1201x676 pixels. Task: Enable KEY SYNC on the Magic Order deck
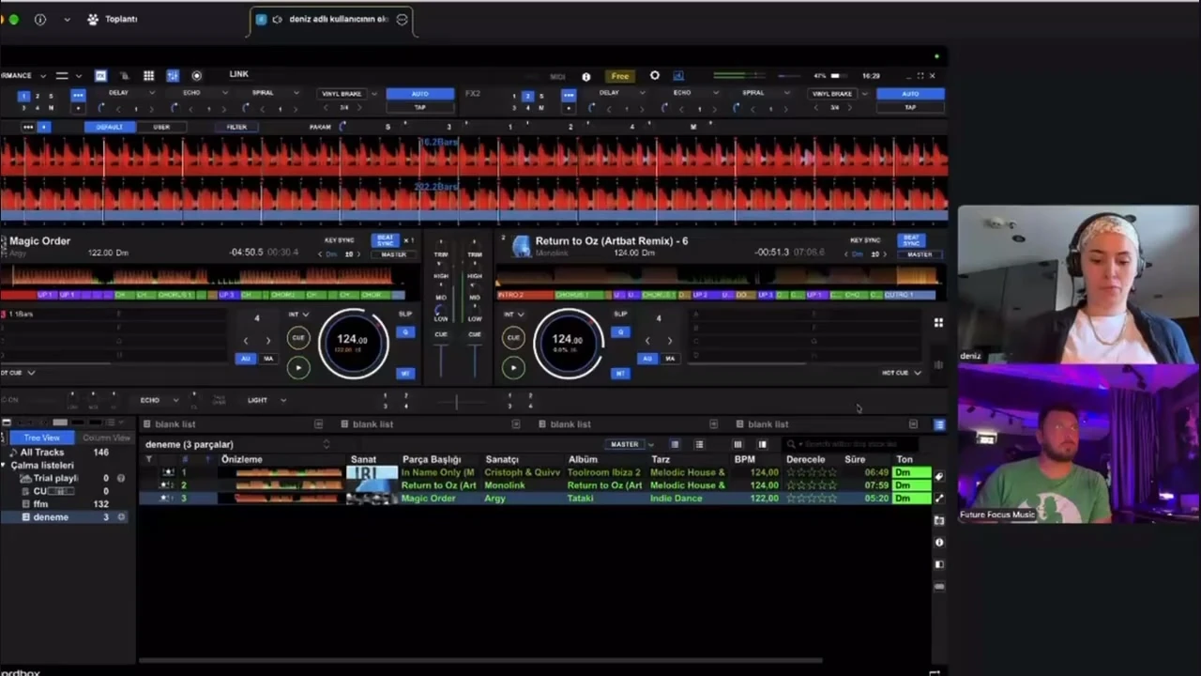pos(339,240)
